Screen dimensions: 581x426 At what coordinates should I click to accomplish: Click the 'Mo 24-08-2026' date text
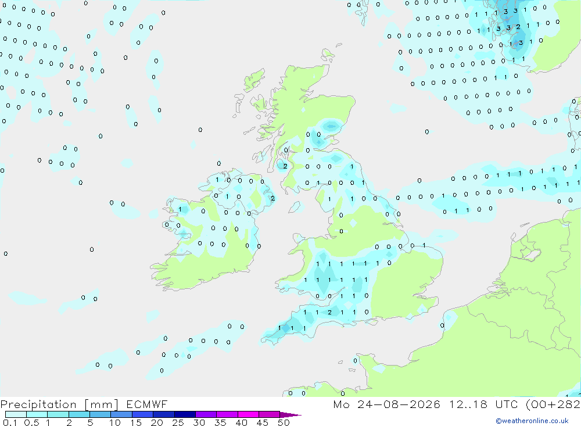(386, 404)
